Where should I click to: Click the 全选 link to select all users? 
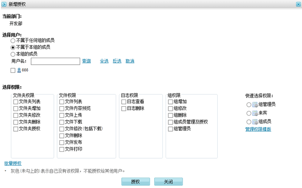104,61
